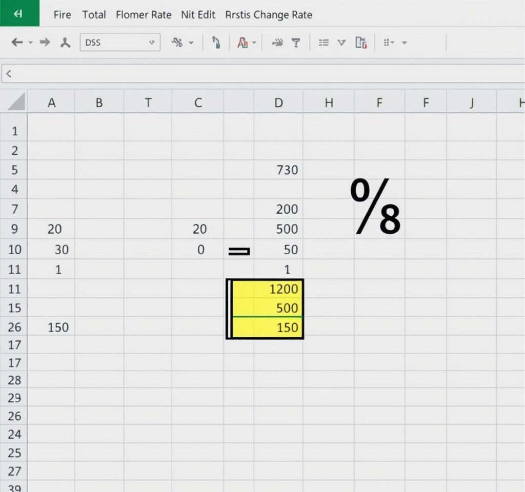Open the DSS font dropdown
This screenshot has width=525, height=492.
point(151,43)
